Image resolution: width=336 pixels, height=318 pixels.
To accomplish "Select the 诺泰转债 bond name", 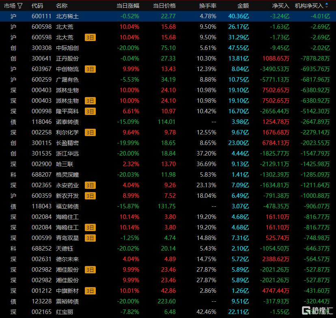I will coord(67,122).
